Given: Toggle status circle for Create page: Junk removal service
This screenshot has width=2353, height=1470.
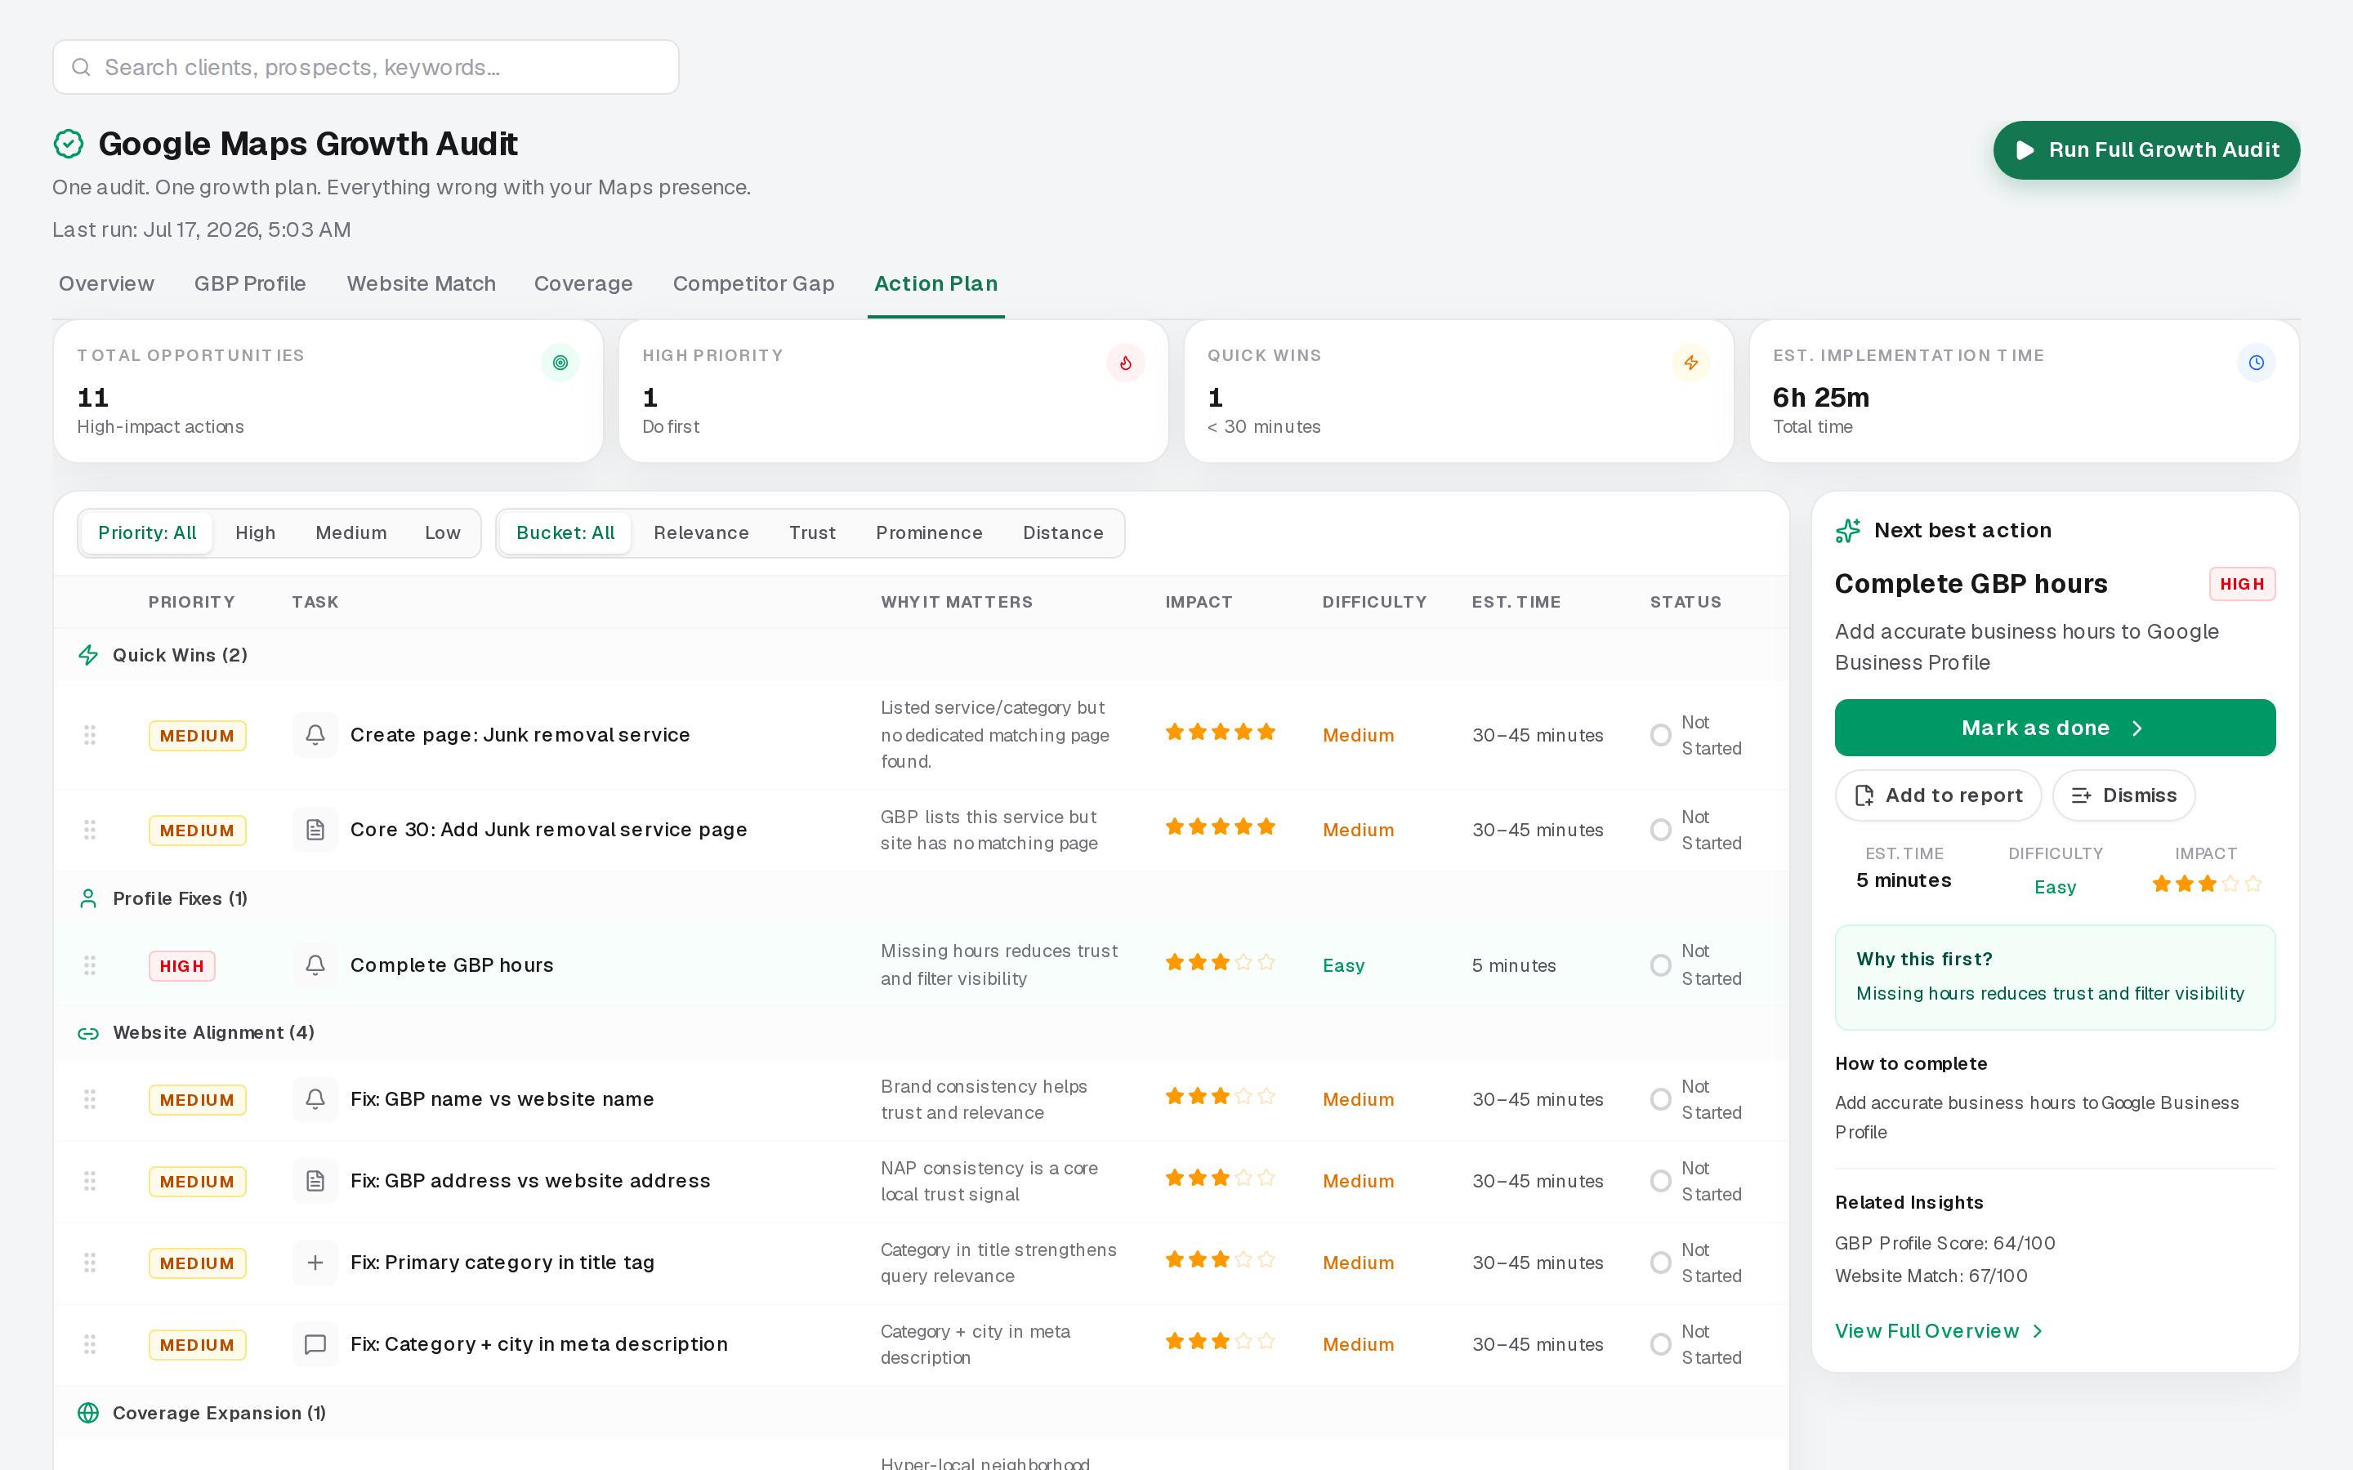Looking at the screenshot, I should tap(1661, 735).
